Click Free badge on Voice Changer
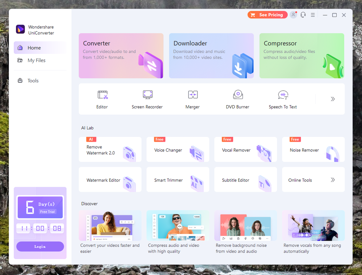The height and width of the screenshot is (275, 362). tap(160, 139)
